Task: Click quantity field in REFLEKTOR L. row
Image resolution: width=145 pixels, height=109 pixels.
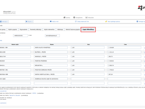Action: [x=88, y=65]
